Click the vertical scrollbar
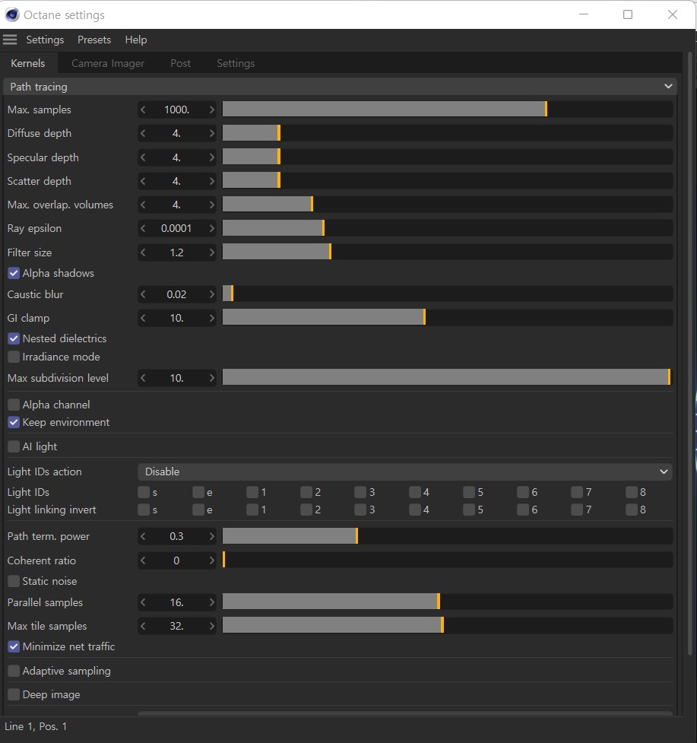 [x=690, y=353]
